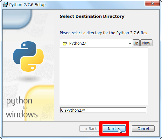Abort installation with the Cancel button
This screenshot has width=162, height=139.
(143, 129)
